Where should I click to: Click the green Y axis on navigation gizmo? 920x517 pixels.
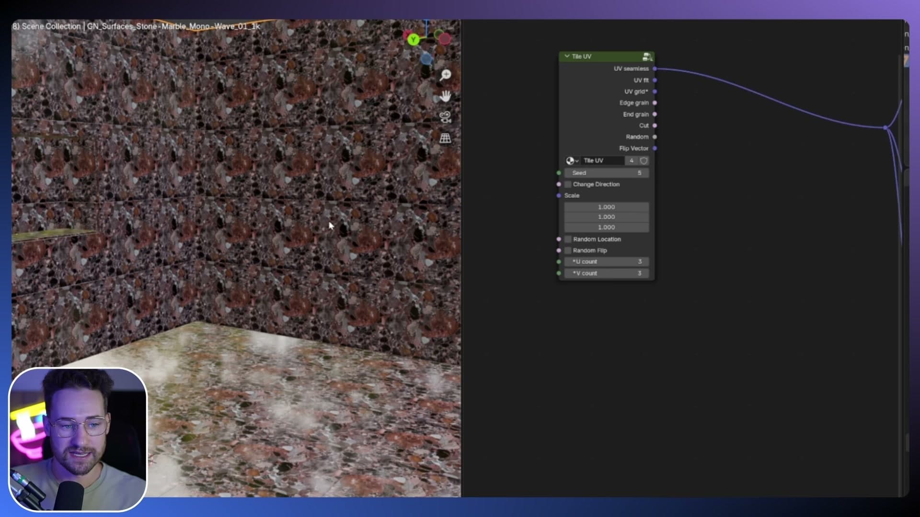413,40
